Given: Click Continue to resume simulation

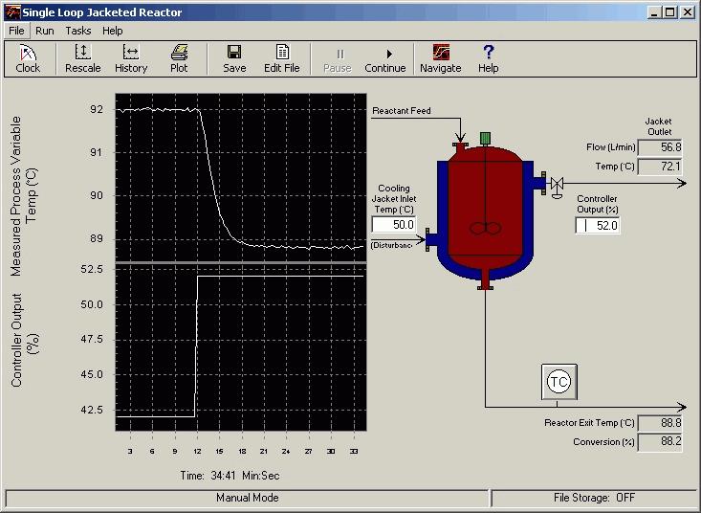Looking at the screenshot, I should [384, 60].
